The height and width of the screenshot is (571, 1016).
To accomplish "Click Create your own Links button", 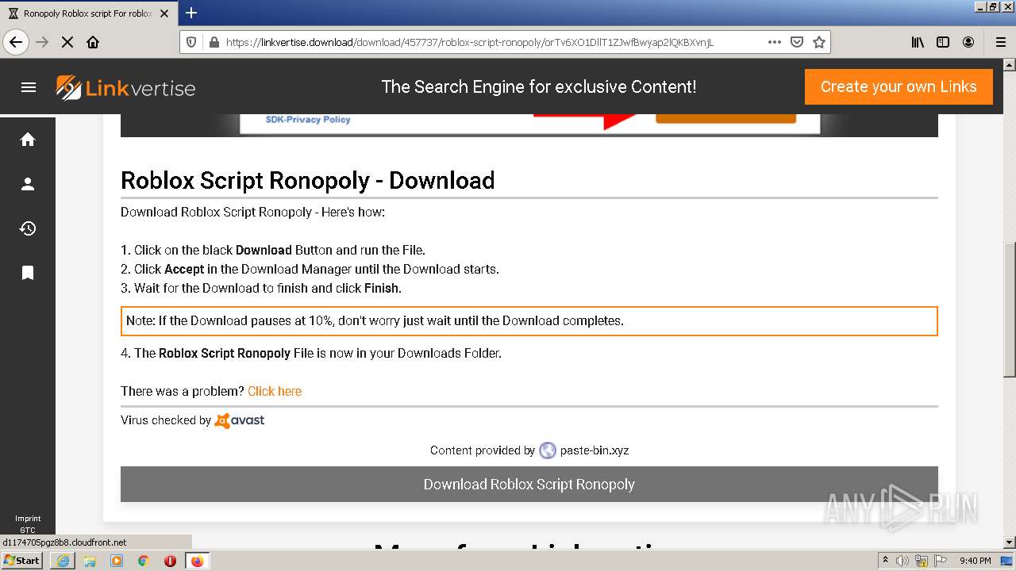I will coord(899,86).
